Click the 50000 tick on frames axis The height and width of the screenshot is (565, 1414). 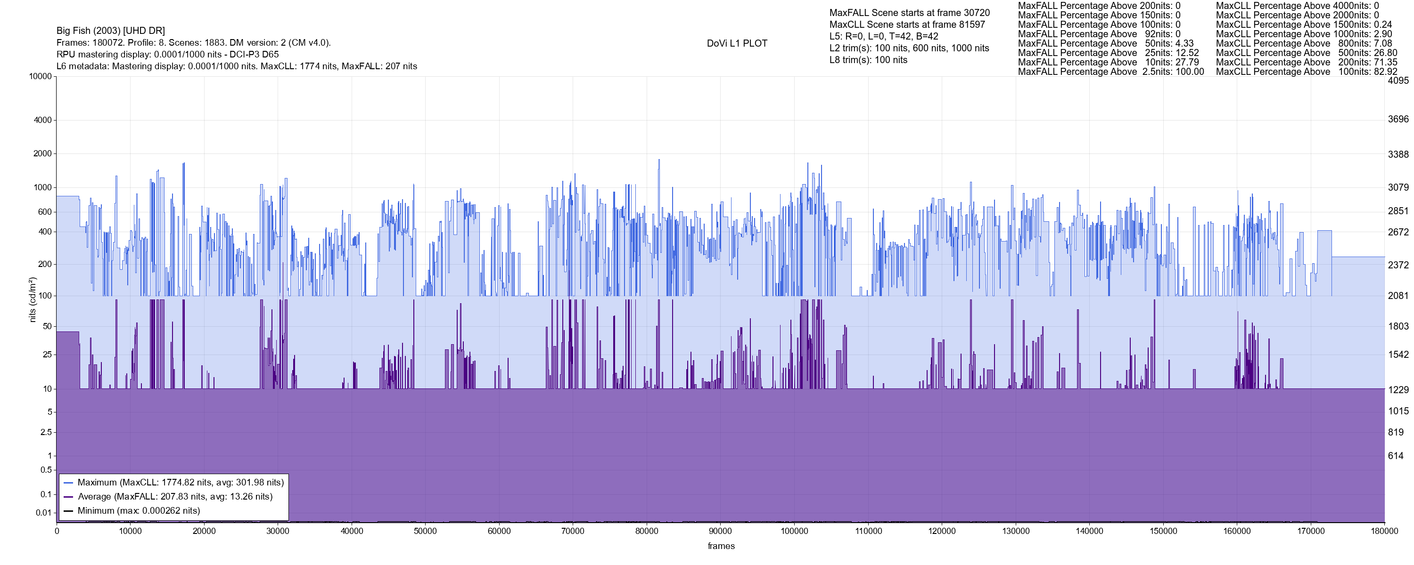pos(426,531)
